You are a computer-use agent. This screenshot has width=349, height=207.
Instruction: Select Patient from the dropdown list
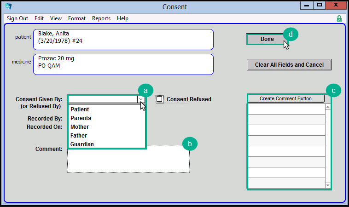coord(80,109)
